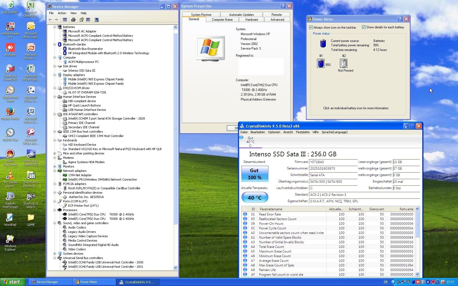Image resolution: width=458 pixels, height=286 pixels.
Task: Select the GAME folder on desktop
Action: coord(31,220)
